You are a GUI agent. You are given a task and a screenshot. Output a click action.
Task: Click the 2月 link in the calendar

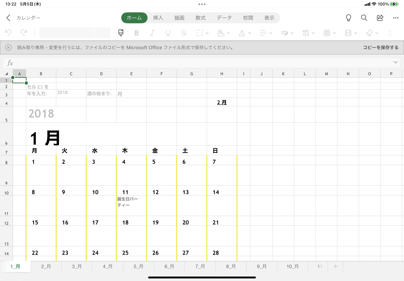222,102
